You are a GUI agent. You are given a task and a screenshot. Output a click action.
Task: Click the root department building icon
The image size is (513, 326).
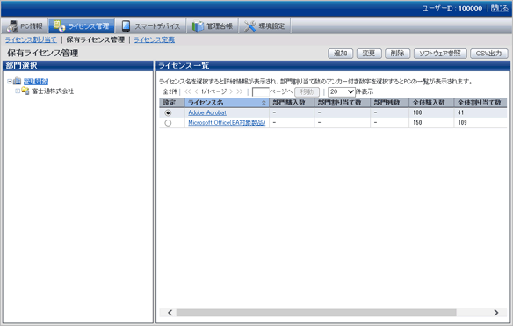pyautogui.click(x=17, y=81)
